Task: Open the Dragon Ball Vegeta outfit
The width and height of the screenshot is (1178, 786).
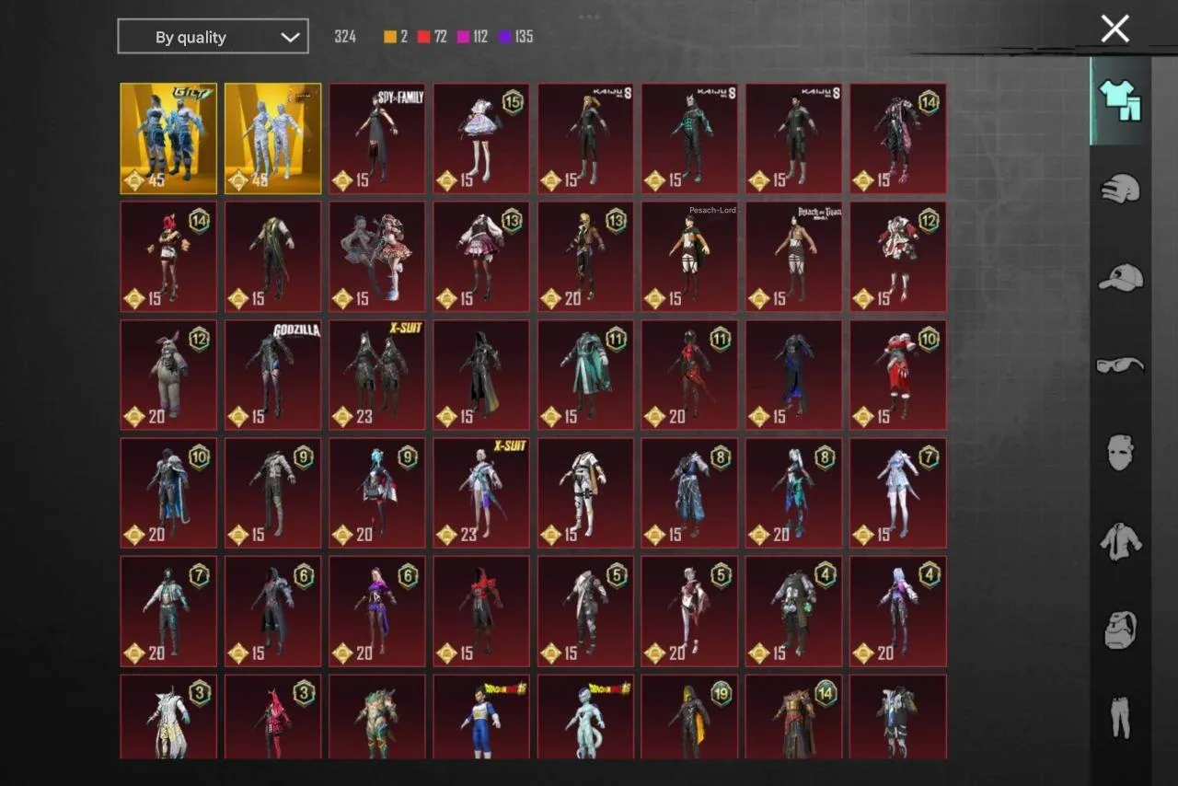Action: point(480,716)
